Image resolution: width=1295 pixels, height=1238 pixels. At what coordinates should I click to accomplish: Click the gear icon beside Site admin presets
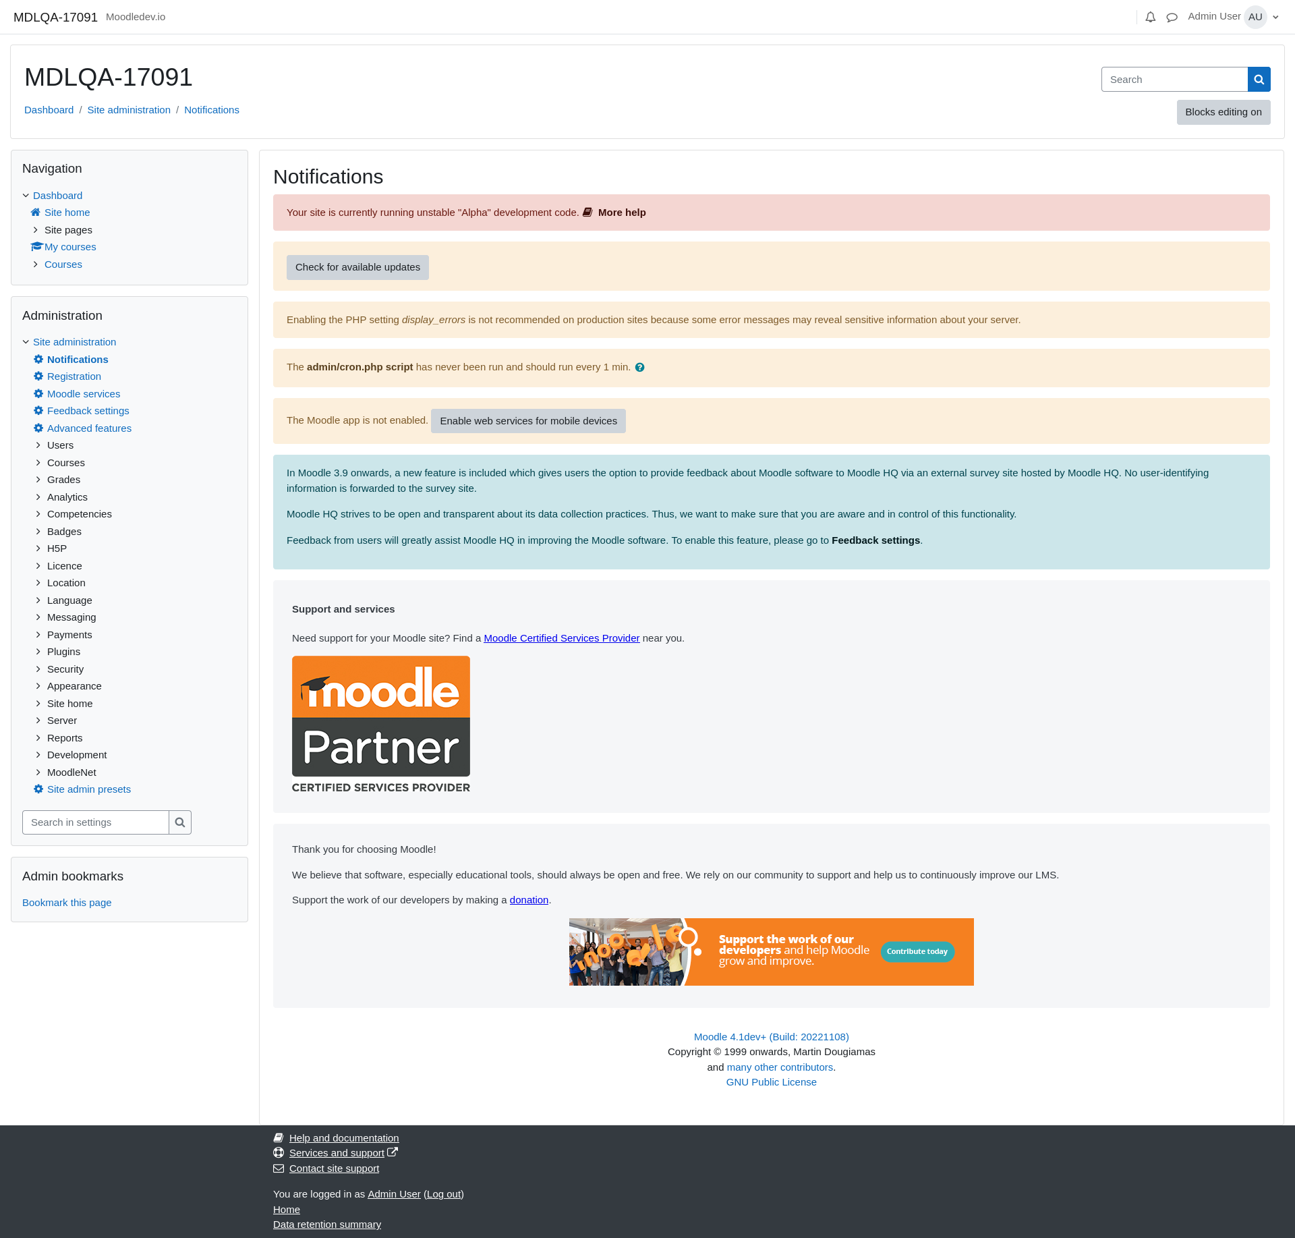tap(38, 789)
